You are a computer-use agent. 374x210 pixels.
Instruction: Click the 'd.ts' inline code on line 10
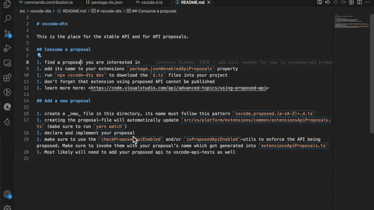point(158,75)
